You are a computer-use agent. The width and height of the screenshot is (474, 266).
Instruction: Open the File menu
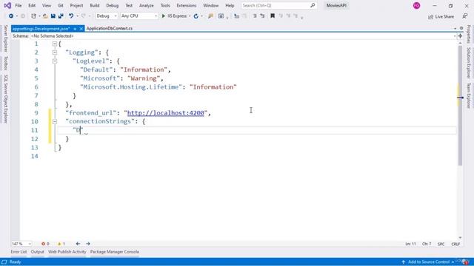coord(18,5)
